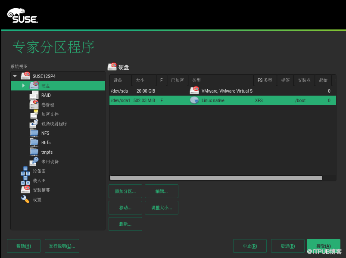Open the Btrfs tree entry

(x=46, y=143)
